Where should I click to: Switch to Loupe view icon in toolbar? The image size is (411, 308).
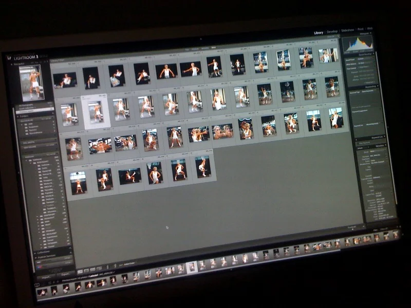86,271
